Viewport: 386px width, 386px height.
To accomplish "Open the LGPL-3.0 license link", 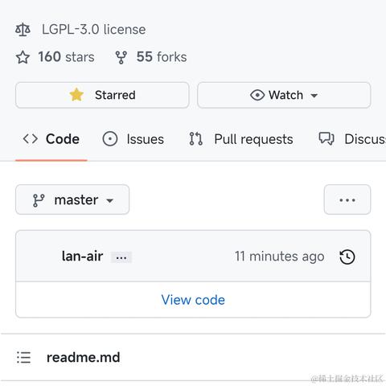I will (94, 29).
